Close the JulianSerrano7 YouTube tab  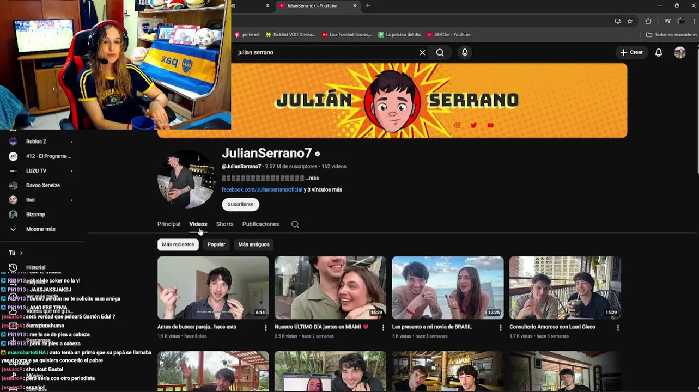click(x=355, y=5)
